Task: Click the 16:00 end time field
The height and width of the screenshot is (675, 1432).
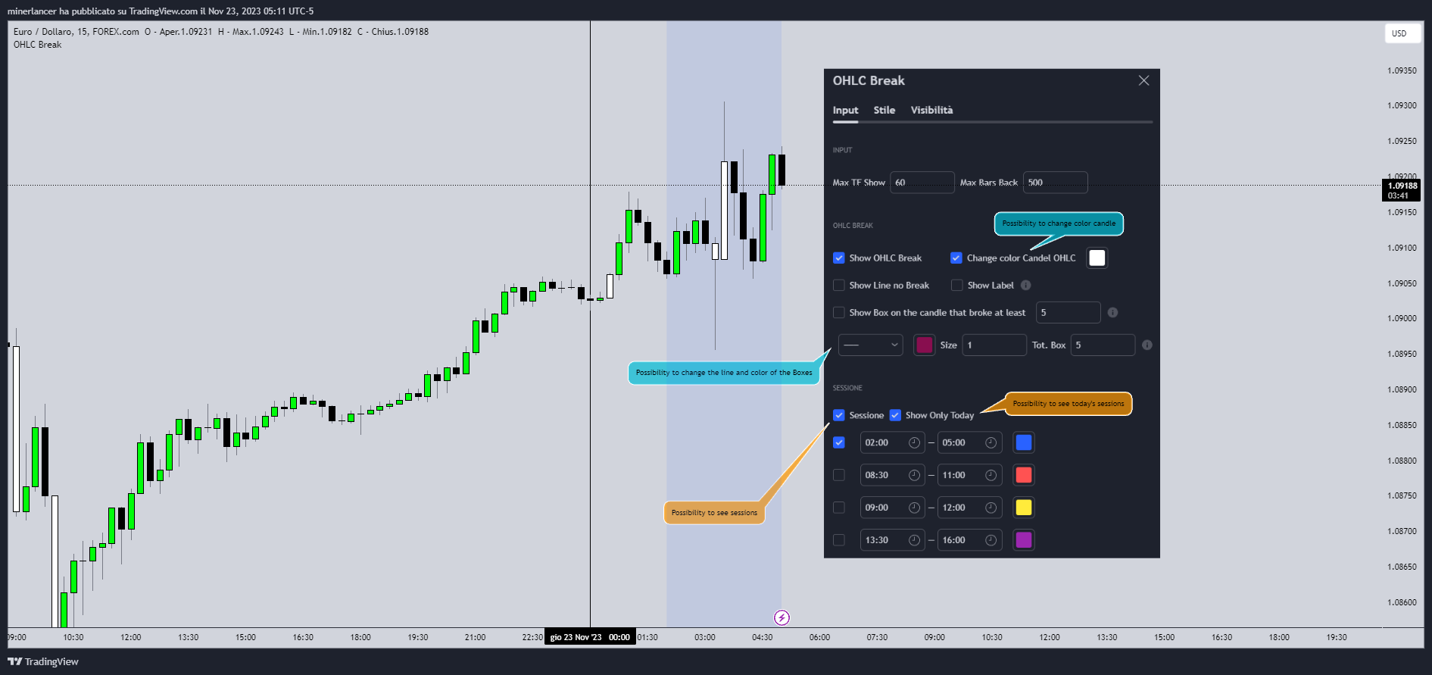Action: [969, 540]
